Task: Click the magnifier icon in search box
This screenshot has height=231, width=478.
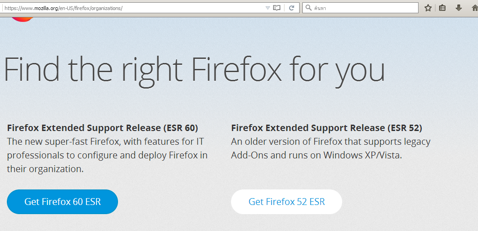Action: (308, 8)
